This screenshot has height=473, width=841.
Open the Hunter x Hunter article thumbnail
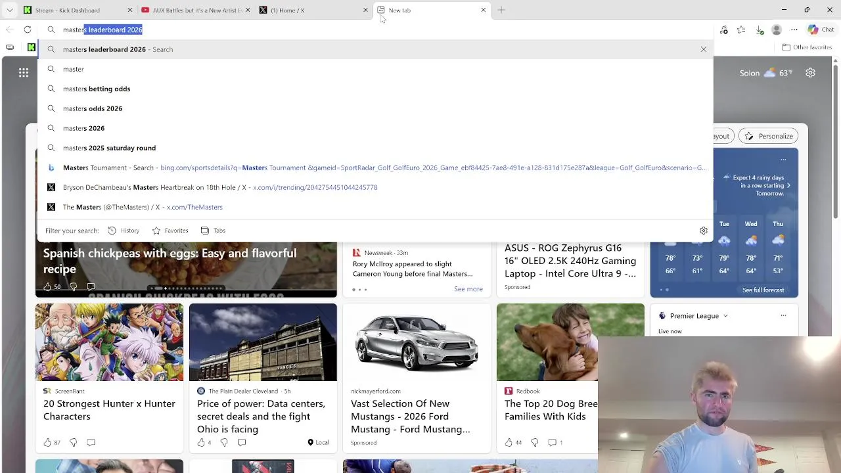tap(109, 342)
